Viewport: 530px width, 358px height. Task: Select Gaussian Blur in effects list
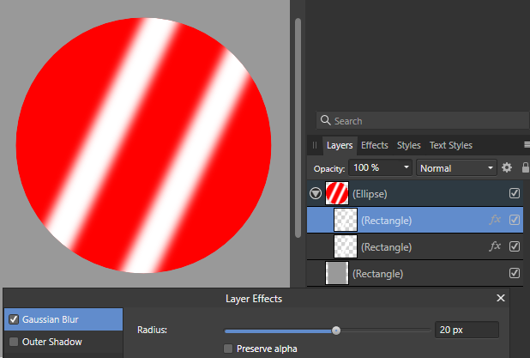click(x=63, y=319)
